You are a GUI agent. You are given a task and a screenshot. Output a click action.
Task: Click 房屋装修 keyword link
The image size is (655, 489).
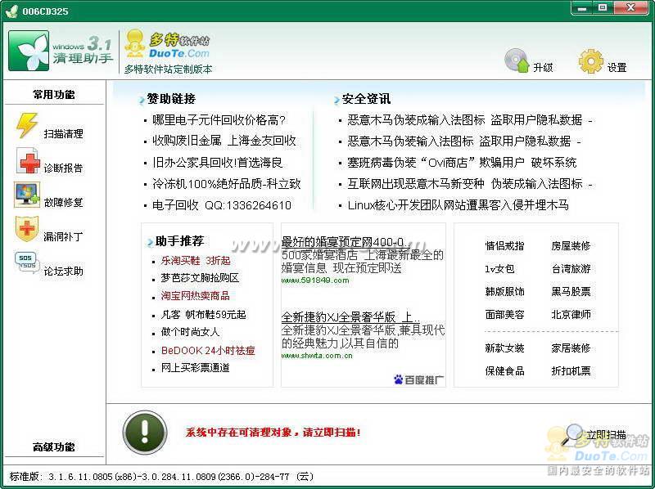click(571, 246)
